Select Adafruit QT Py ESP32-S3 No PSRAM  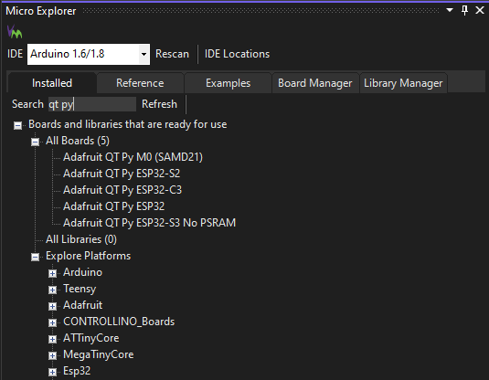click(149, 223)
